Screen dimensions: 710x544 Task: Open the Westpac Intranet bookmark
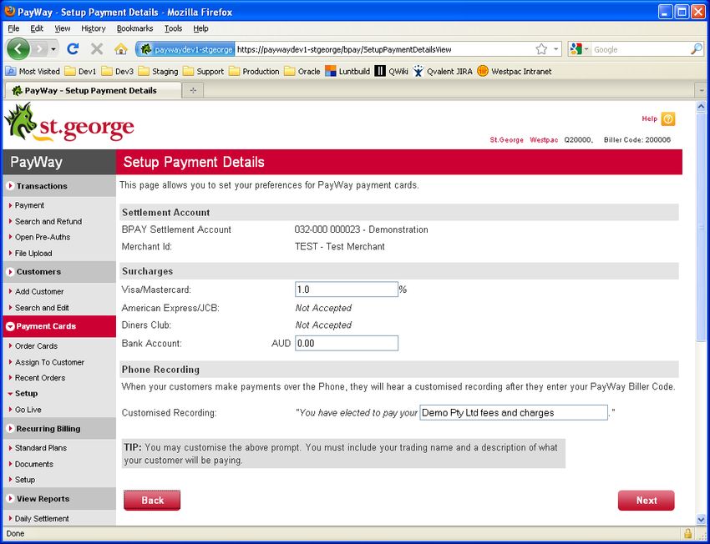(515, 72)
